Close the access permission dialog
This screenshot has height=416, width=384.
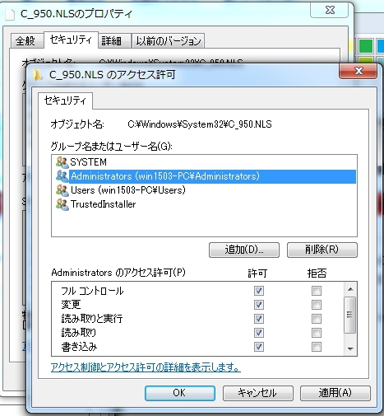pyautogui.click(x=358, y=71)
